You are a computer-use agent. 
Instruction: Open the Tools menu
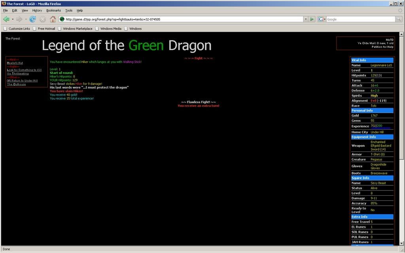69,10
